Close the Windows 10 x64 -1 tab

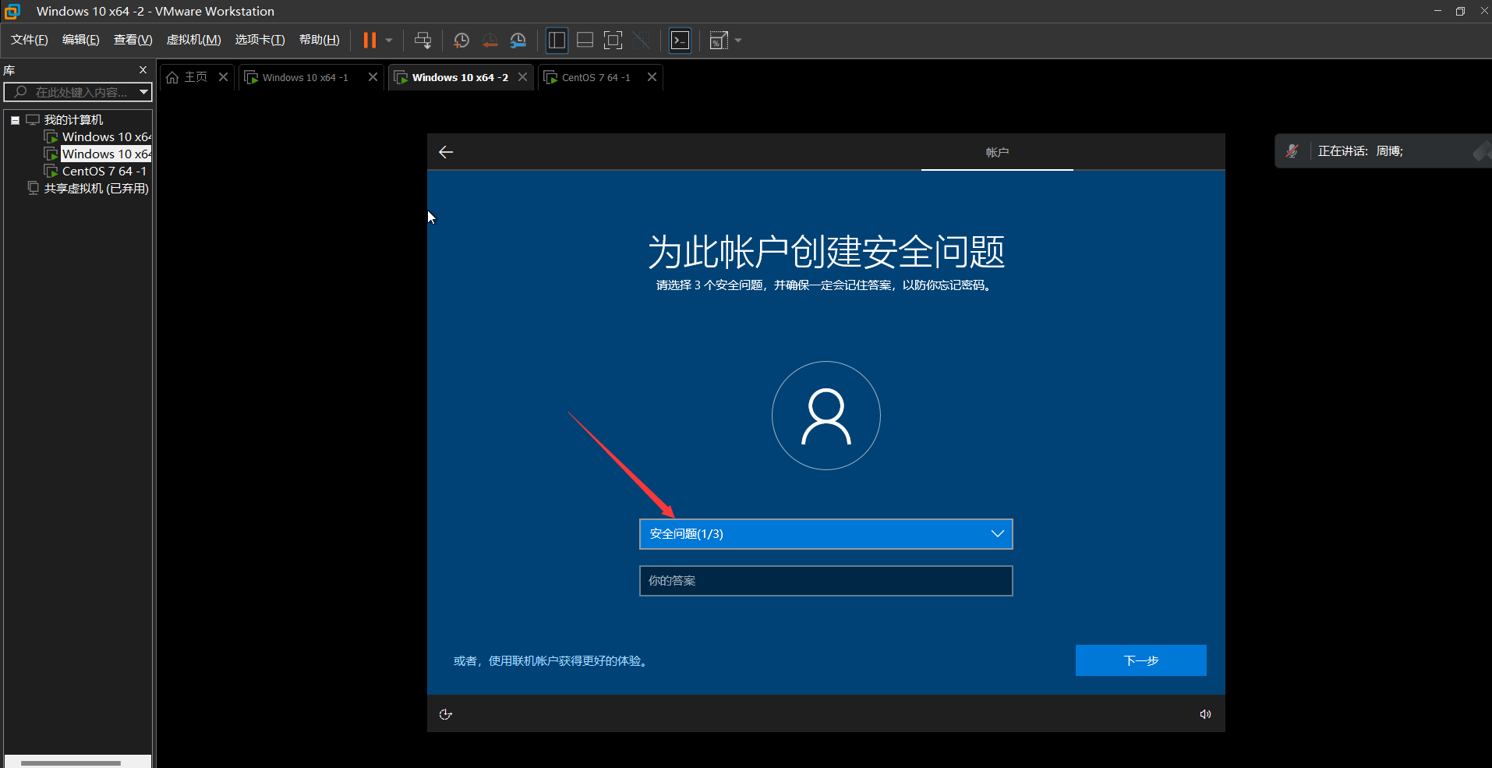tap(373, 76)
